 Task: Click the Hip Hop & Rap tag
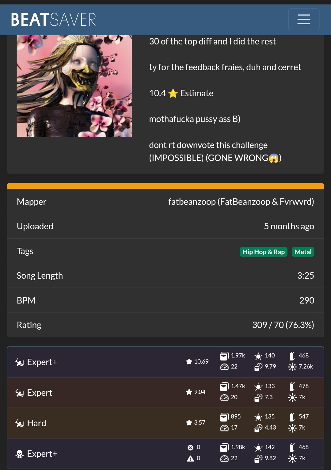point(263,251)
